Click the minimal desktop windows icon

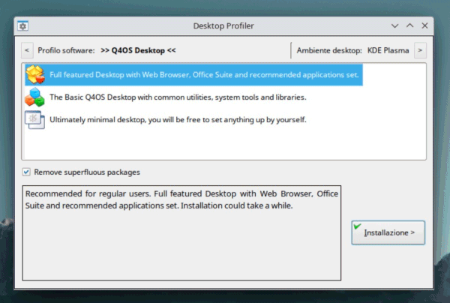34,120
